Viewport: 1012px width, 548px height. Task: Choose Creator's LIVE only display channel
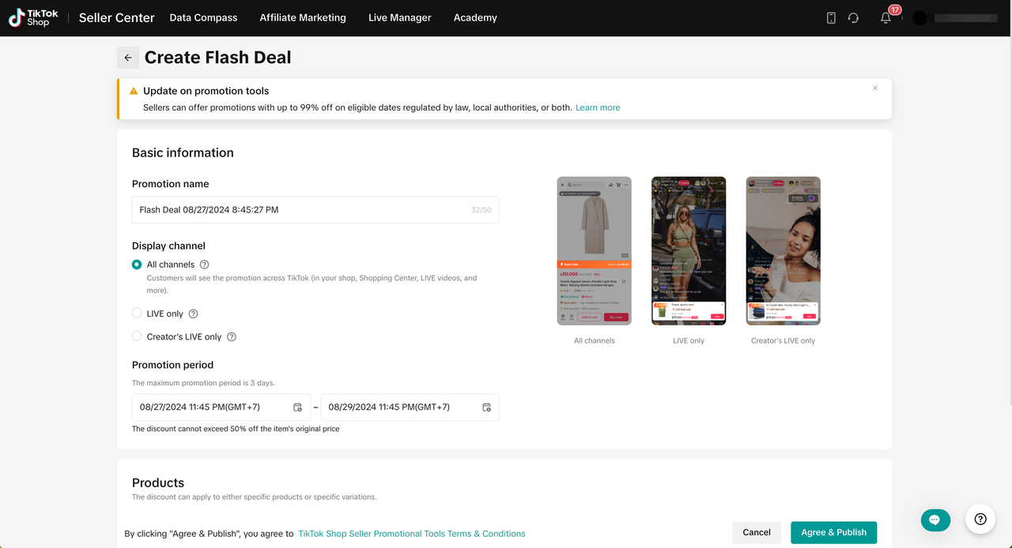[x=137, y=336]
